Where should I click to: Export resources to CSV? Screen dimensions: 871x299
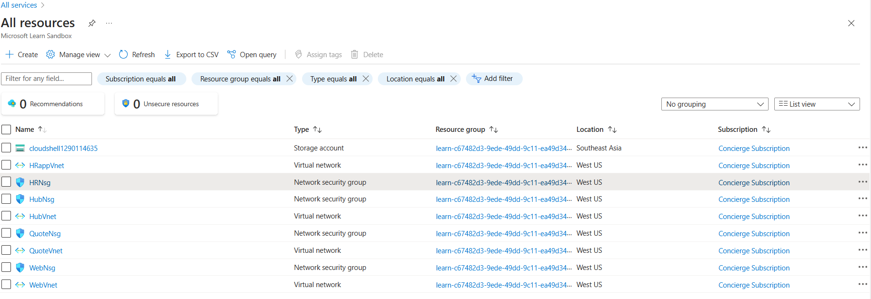coord(191,55)
